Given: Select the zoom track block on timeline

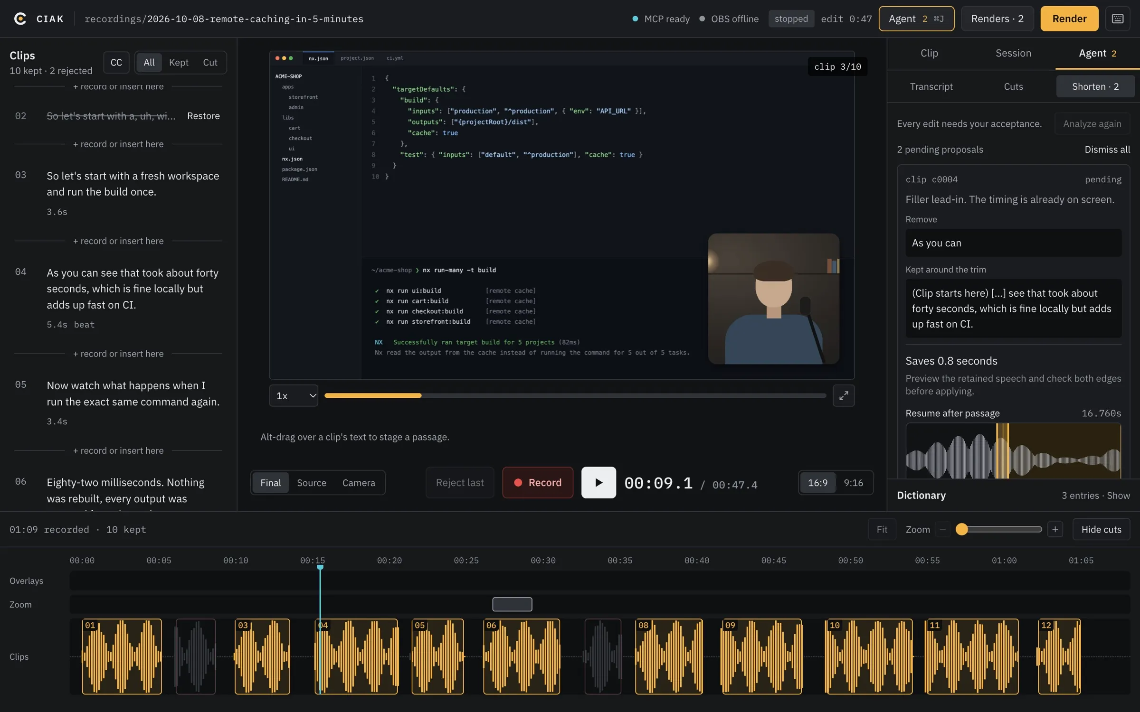Looking at the screenshot, I should pyautogui.click(x=512, y=604).
